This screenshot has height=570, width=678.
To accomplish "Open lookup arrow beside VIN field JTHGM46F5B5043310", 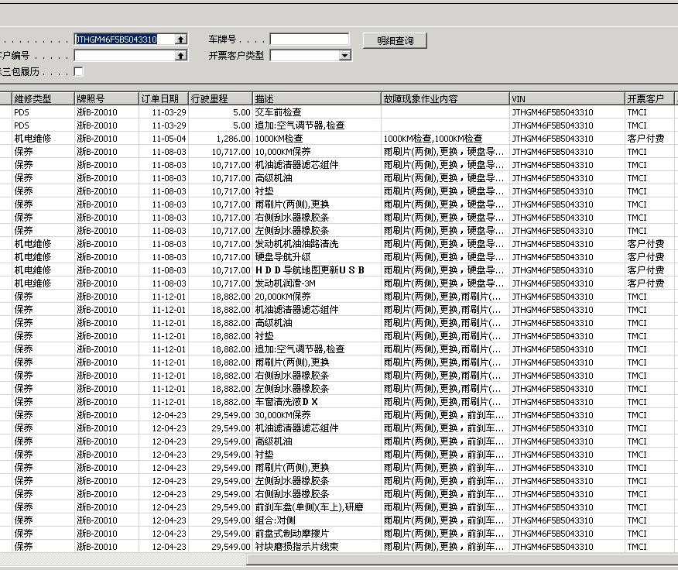I will (x=181, y=39).
